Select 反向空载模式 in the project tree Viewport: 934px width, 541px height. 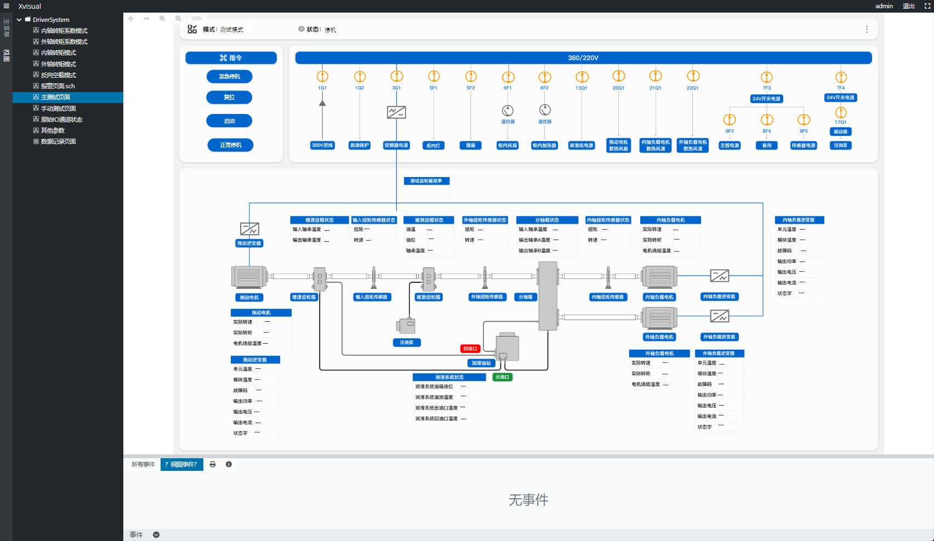59,75
